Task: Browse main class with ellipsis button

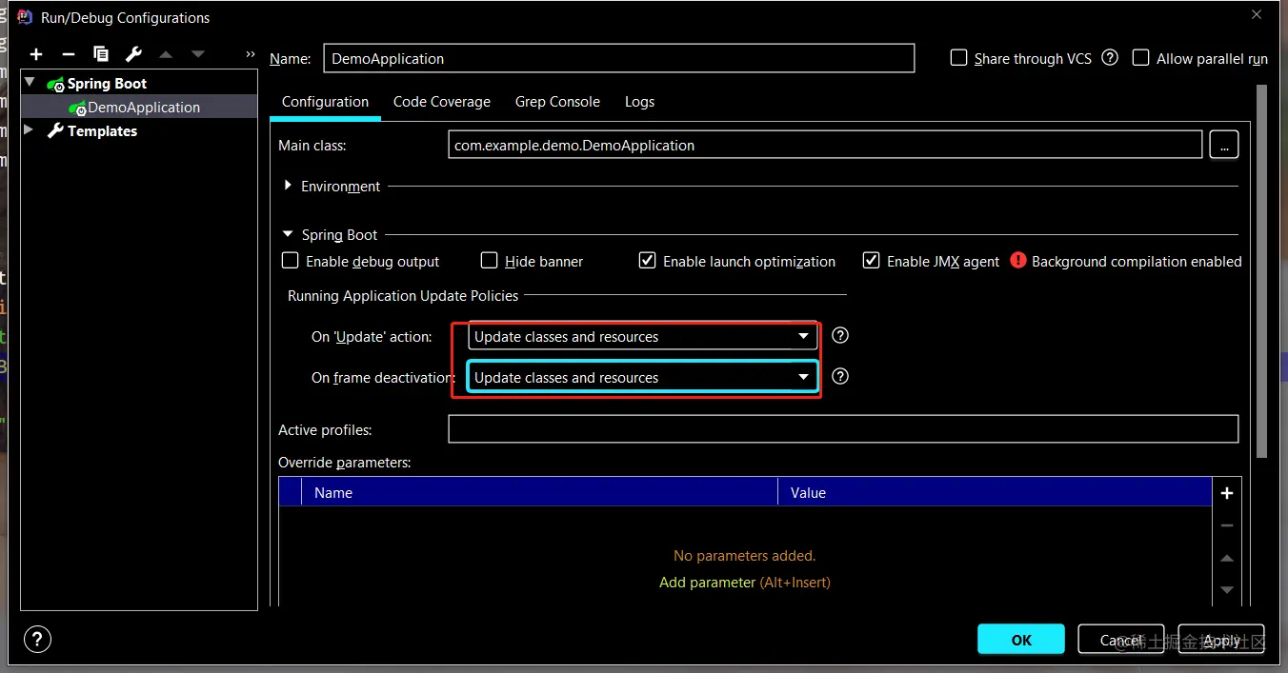Action: pos(1224,145)
